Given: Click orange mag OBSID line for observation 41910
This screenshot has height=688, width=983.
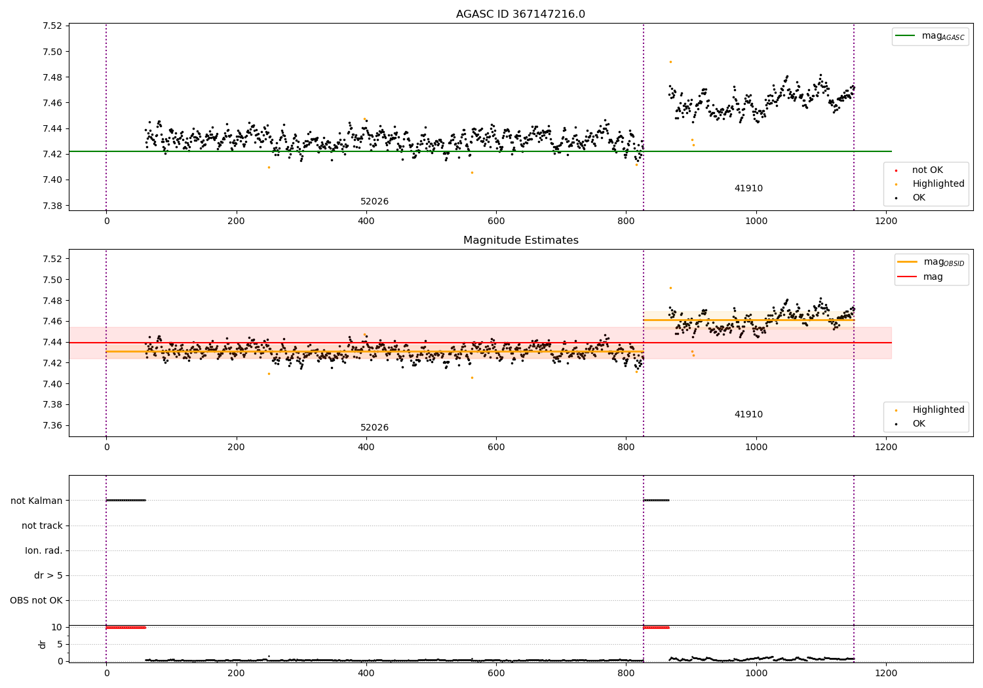Looking at the screenshot, I should [x=748, y=320].
